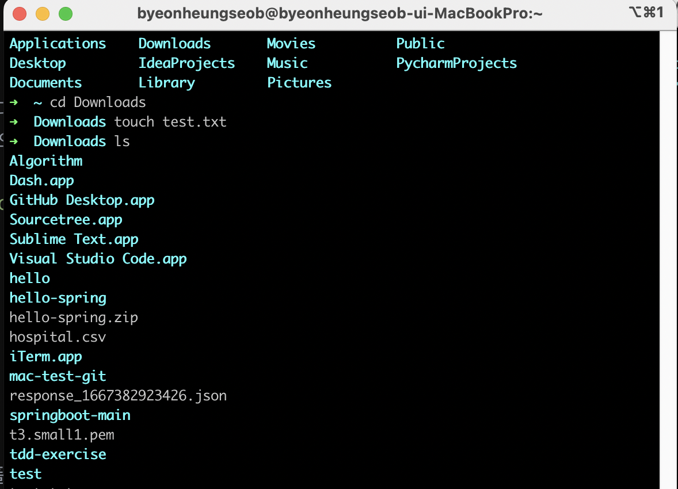678x489 pixels.
Task: Click the Sublime Text.app entry
Action: click(74, 239)
